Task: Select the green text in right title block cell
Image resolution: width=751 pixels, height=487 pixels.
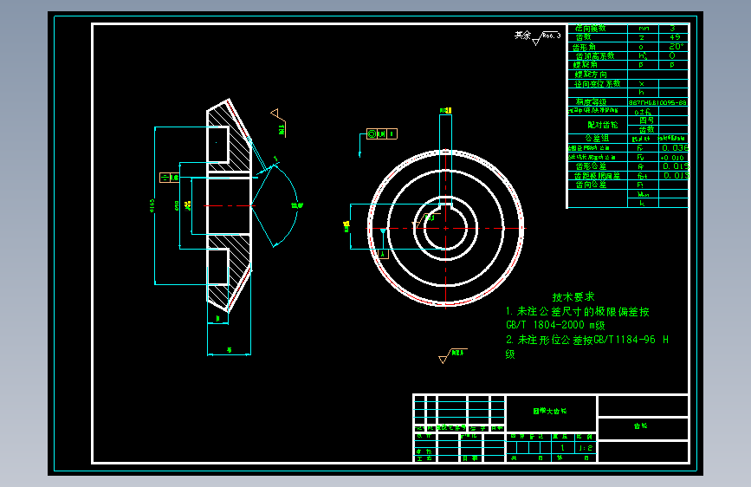Action: (x=640, y=425)
